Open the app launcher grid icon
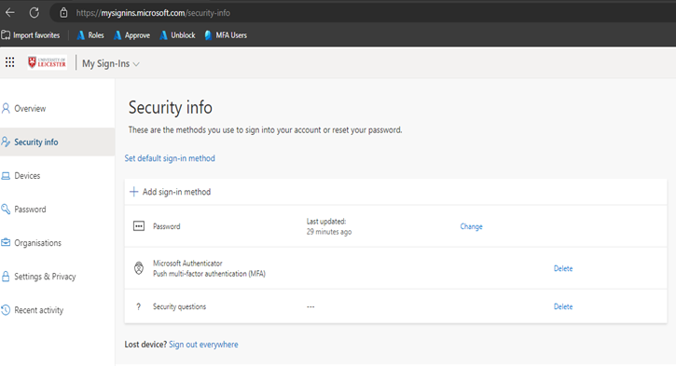The height and width of the screenshot is (366, 676). pyautogui.click(x=10, y=62)
